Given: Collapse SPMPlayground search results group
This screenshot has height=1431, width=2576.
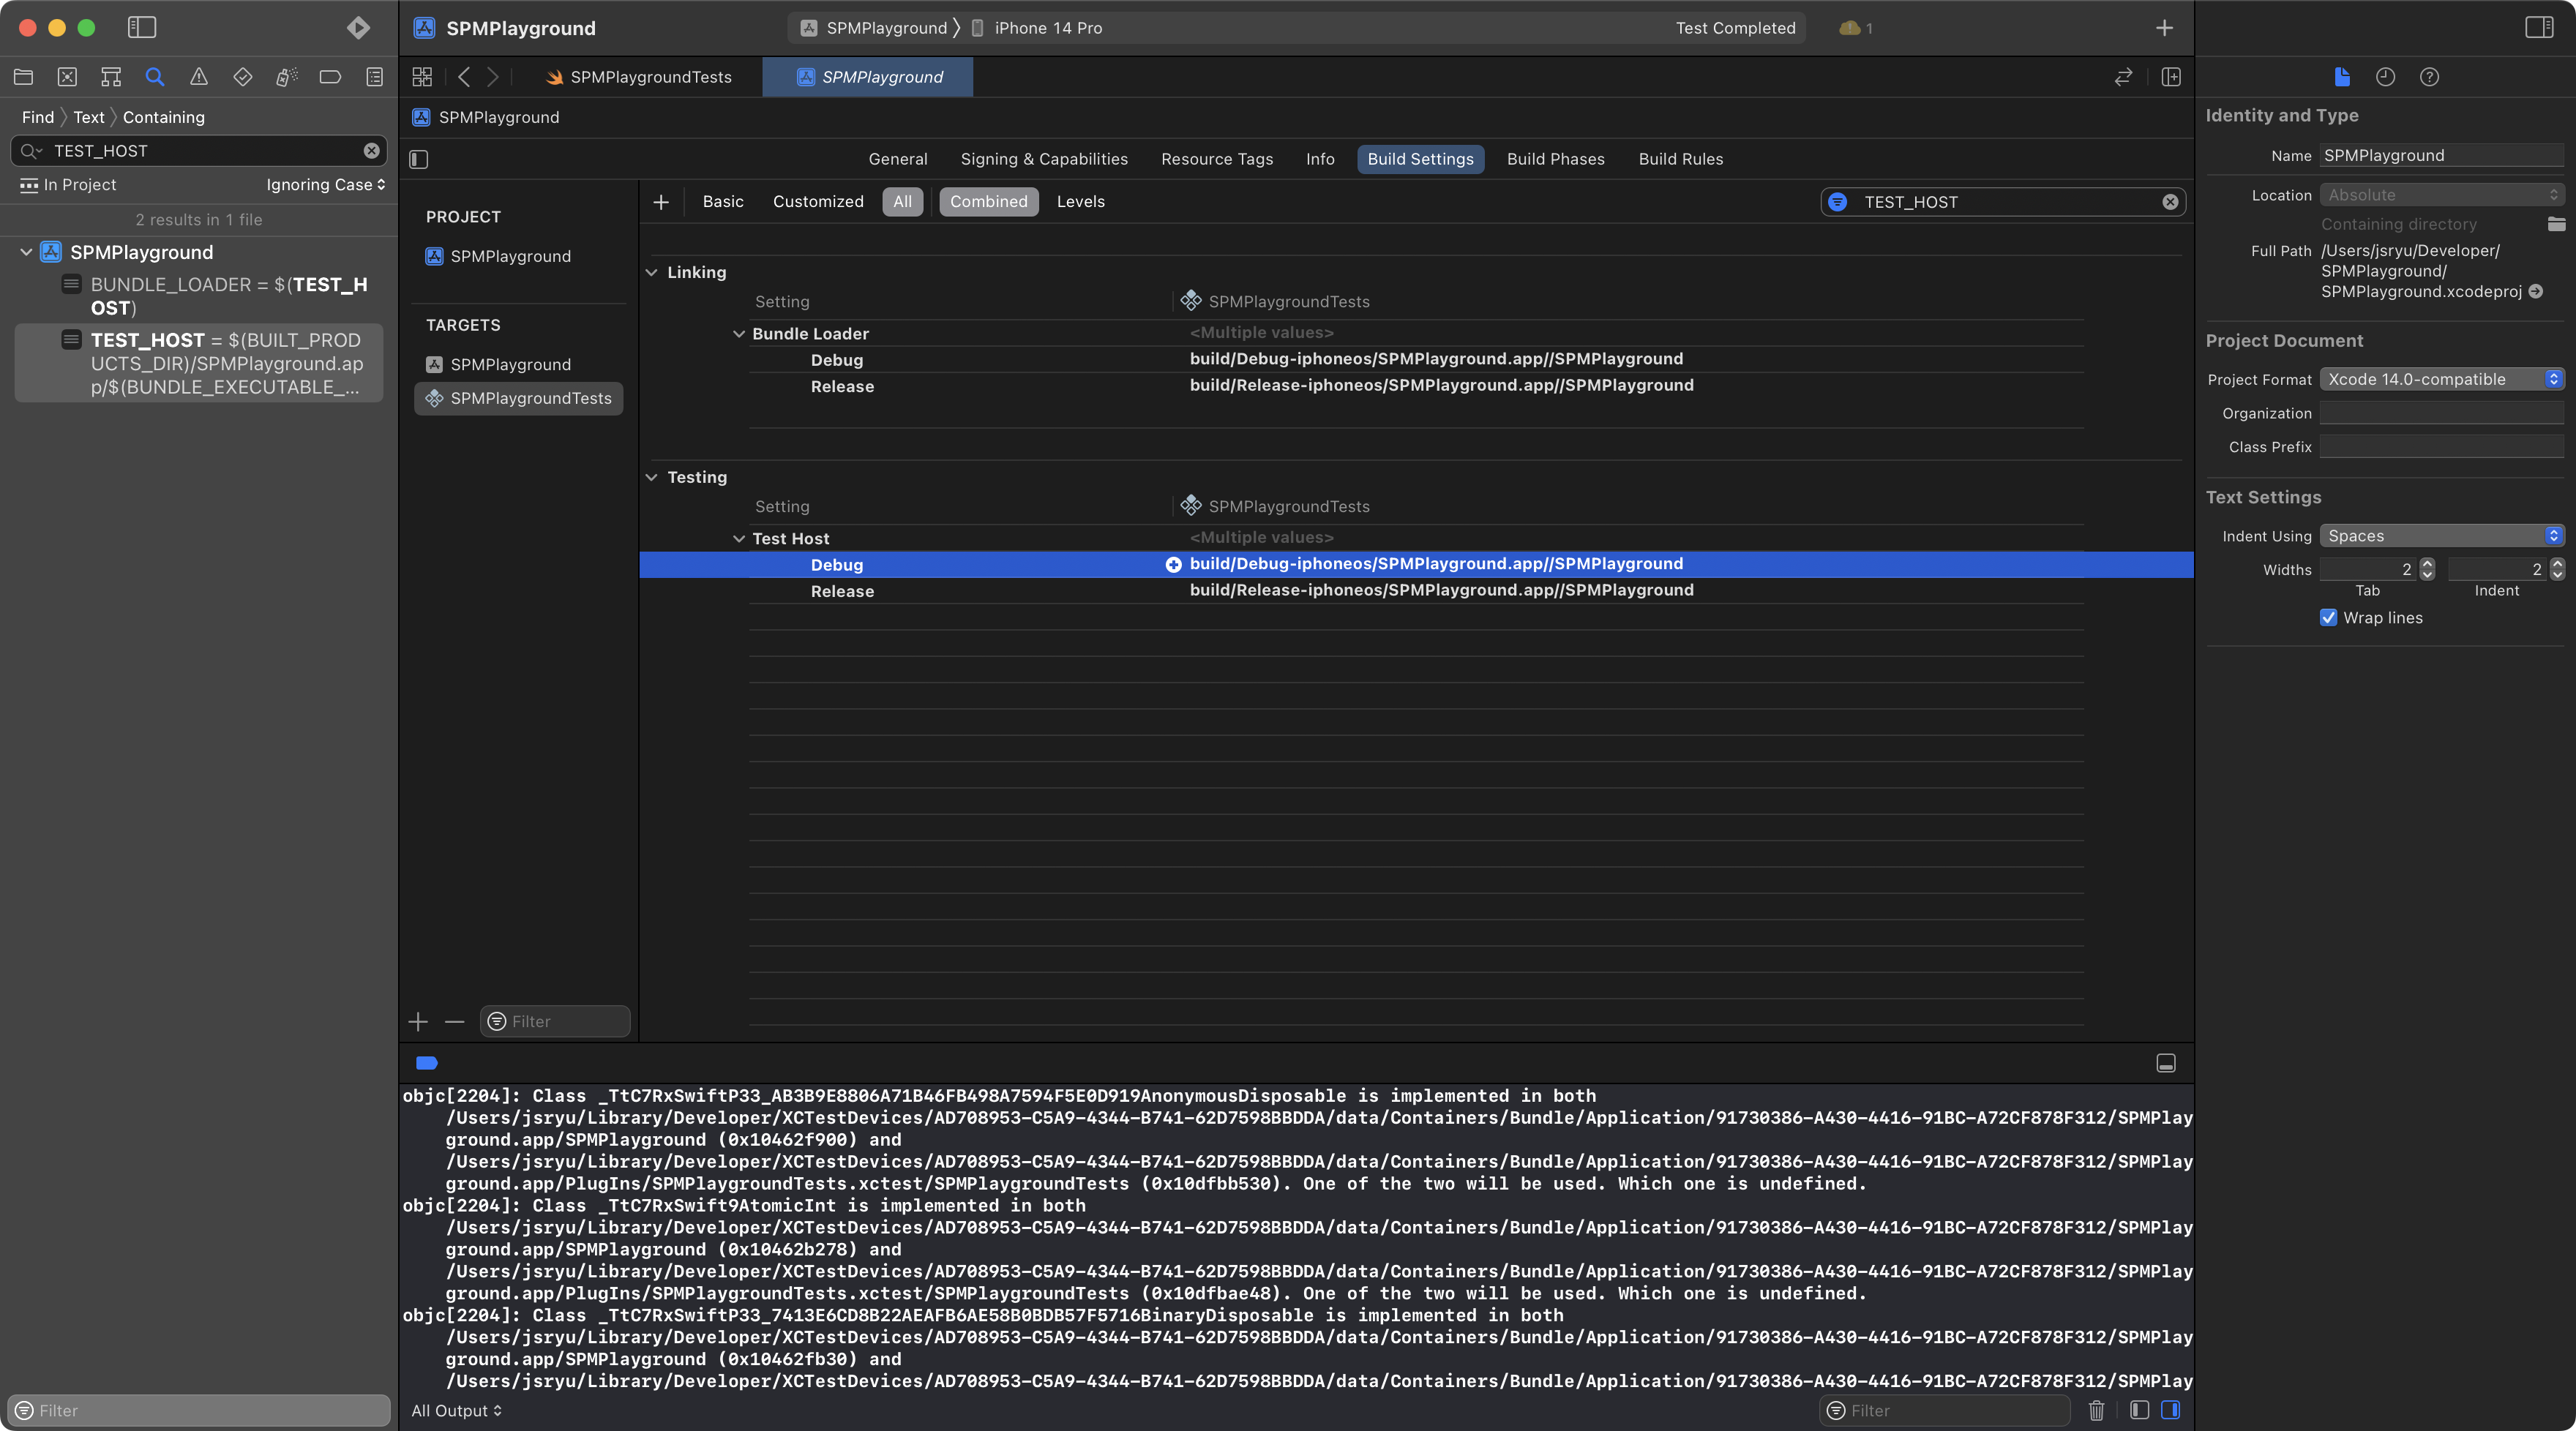Looking at the screenshot, I should (x=26, y=252).
